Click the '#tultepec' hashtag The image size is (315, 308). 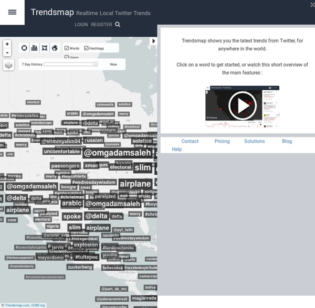(87, 257)
